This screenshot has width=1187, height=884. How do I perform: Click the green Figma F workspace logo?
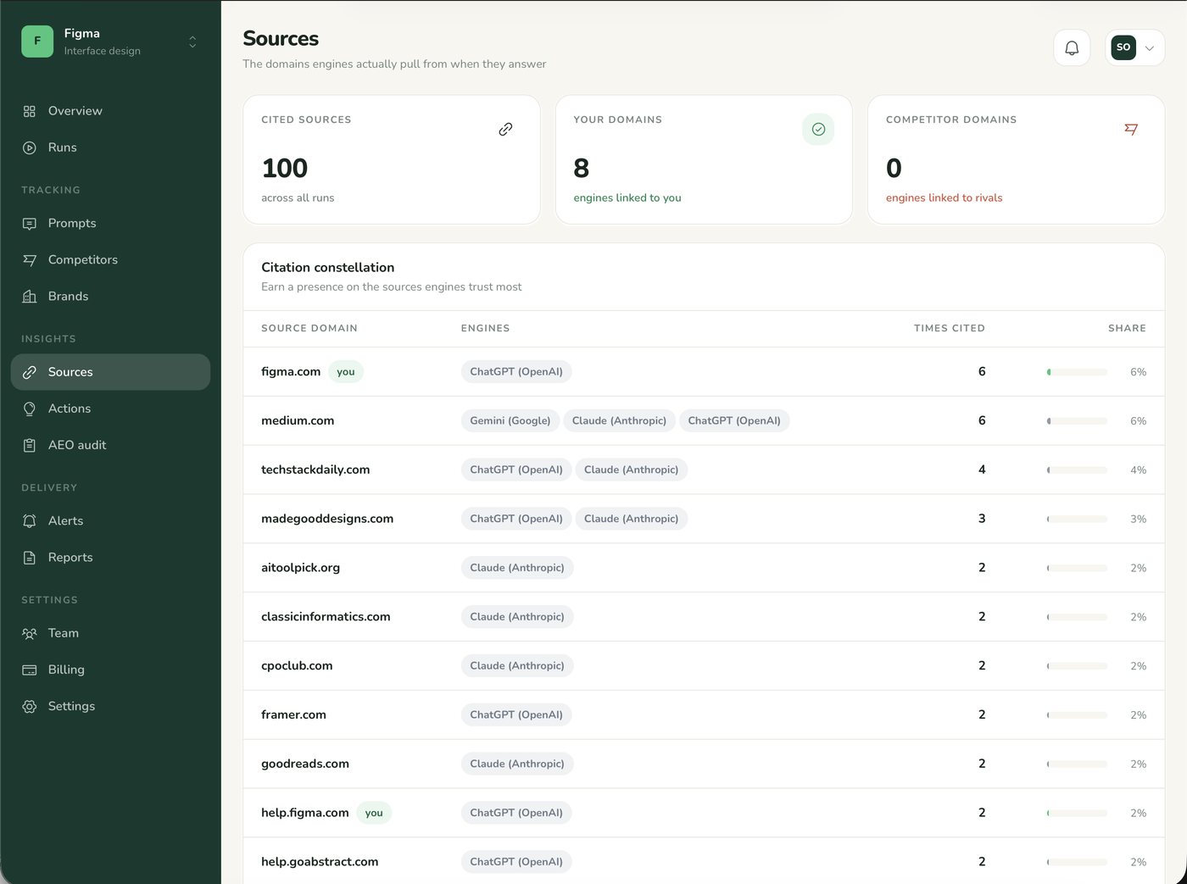click(x=37, y=41)
